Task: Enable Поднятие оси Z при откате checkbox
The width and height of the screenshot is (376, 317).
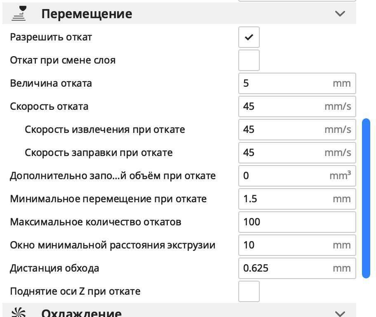Action: [x=249, y=291]
